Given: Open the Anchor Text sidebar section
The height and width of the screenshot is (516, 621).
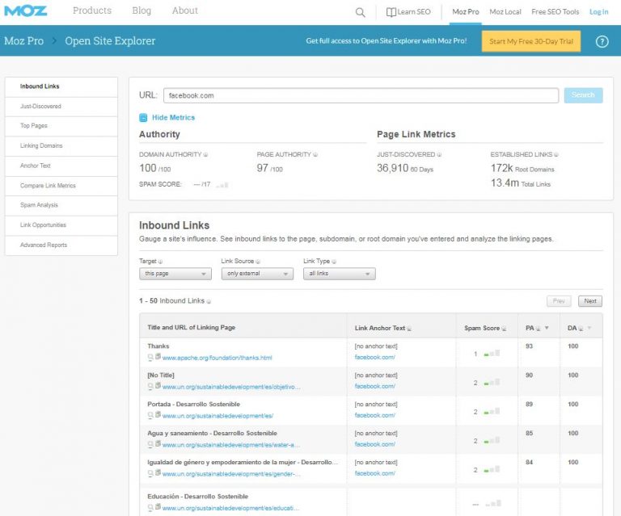Looking at the screenshot, I should [x=36, y=166].
